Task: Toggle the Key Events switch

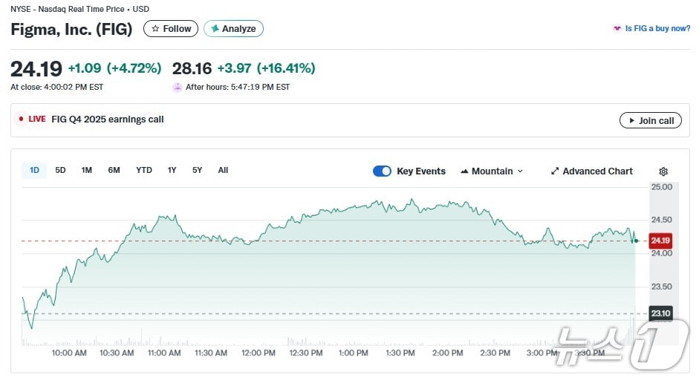Action: coord(382,171)
